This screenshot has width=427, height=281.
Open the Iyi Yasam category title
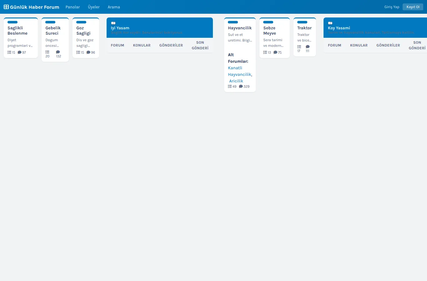(120, 28)
